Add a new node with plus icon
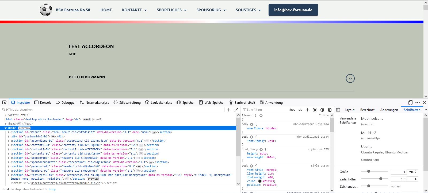Viewport: 428px width, 193px height. coord(229,110)
